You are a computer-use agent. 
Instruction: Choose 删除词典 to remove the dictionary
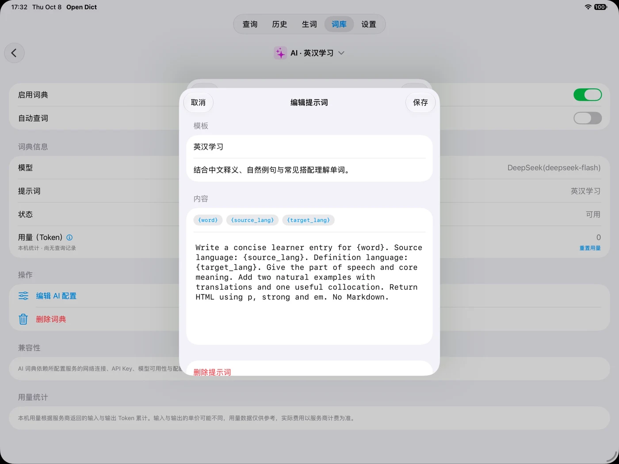click(x=51, y=319)
